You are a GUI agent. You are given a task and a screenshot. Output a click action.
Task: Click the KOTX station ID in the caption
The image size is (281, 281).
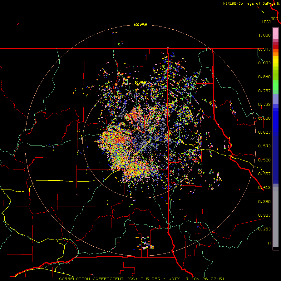tap(174, 279)
